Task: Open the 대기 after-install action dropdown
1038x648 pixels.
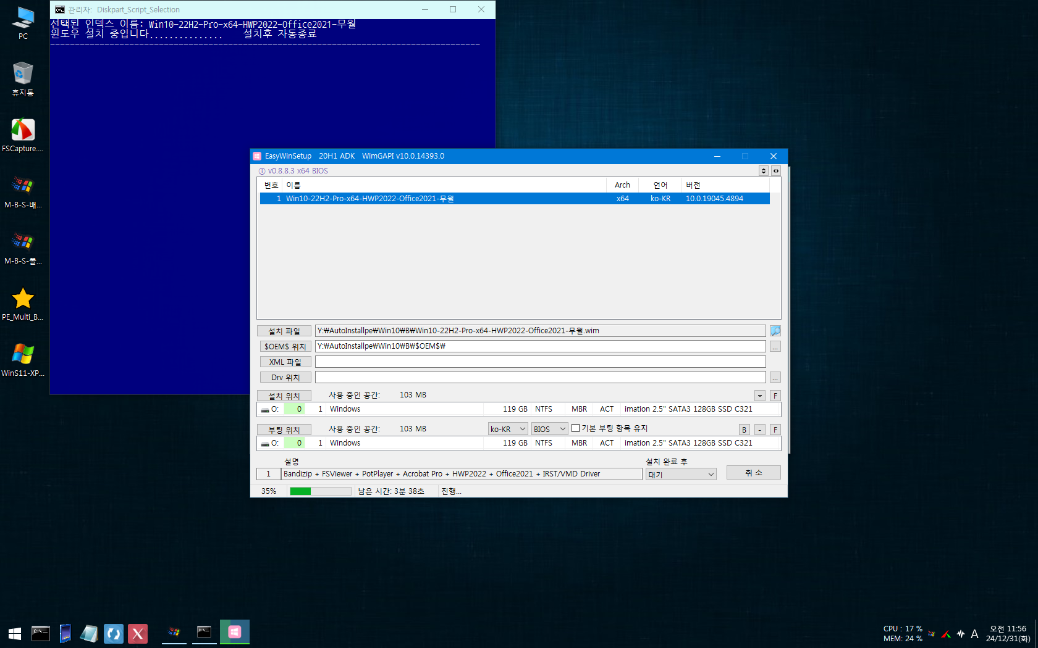Action: coord(681,474)
